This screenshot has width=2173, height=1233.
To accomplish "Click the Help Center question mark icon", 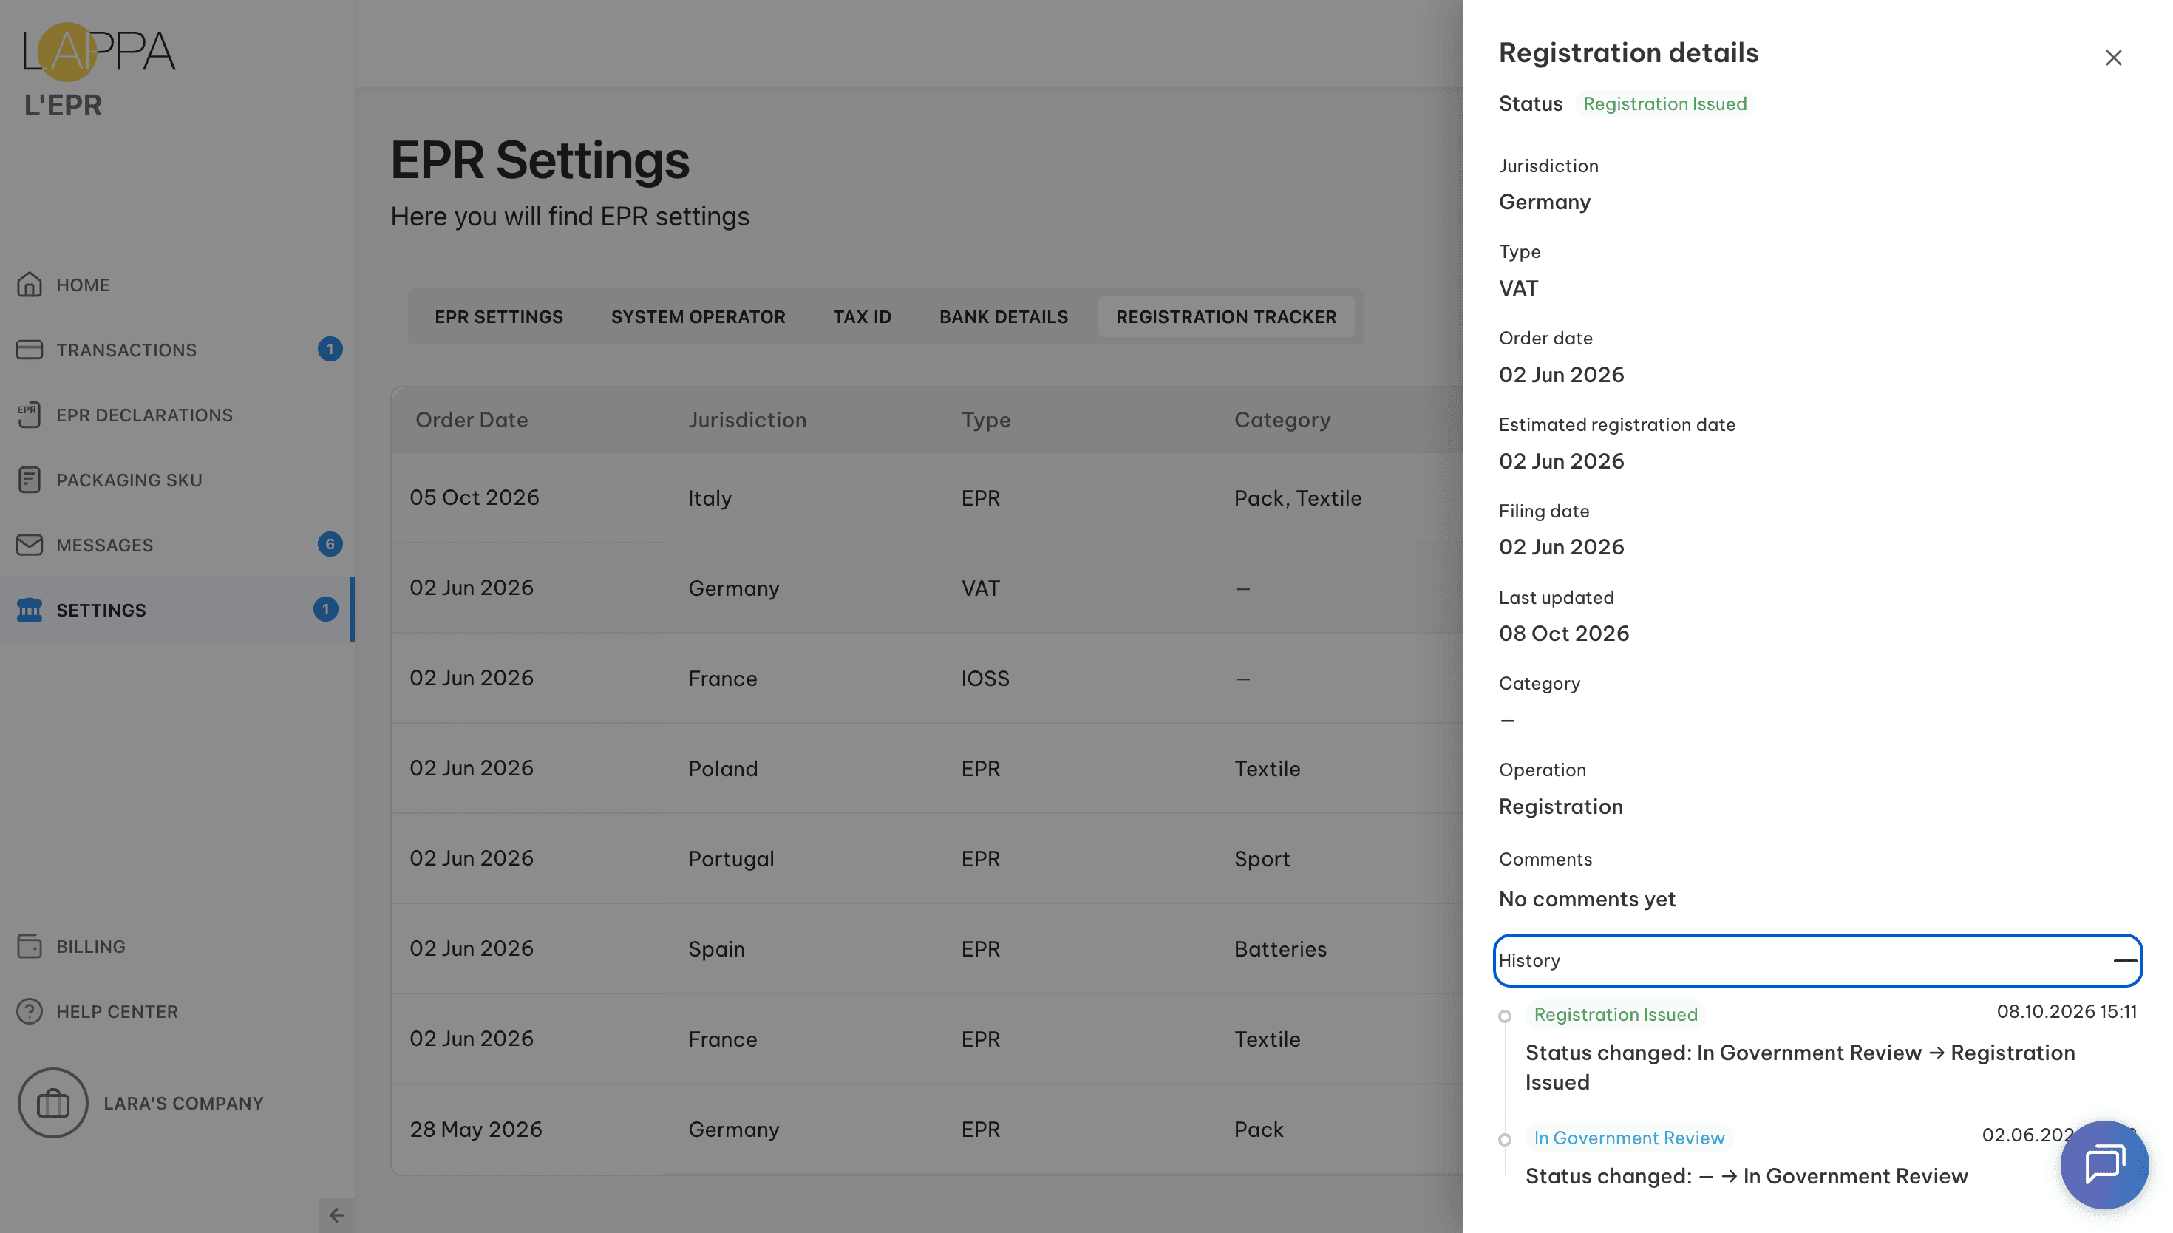I will [30, 1011].
